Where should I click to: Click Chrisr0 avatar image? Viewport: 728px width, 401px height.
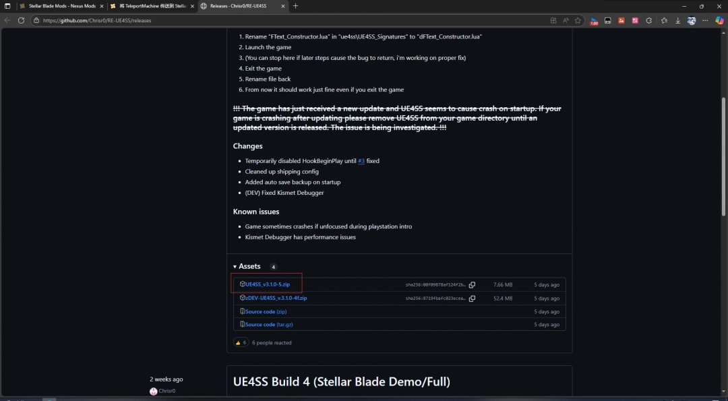[153, 392]
